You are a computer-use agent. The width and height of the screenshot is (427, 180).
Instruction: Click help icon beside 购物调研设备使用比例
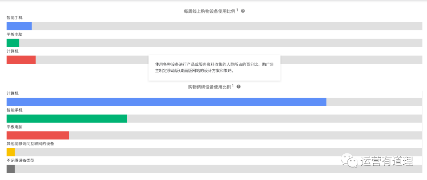pos(238,87)
